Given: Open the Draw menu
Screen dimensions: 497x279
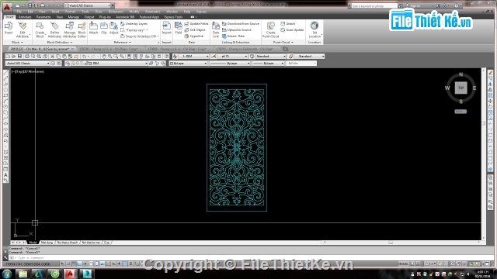Looking at the screenshot, I should 99,12.
